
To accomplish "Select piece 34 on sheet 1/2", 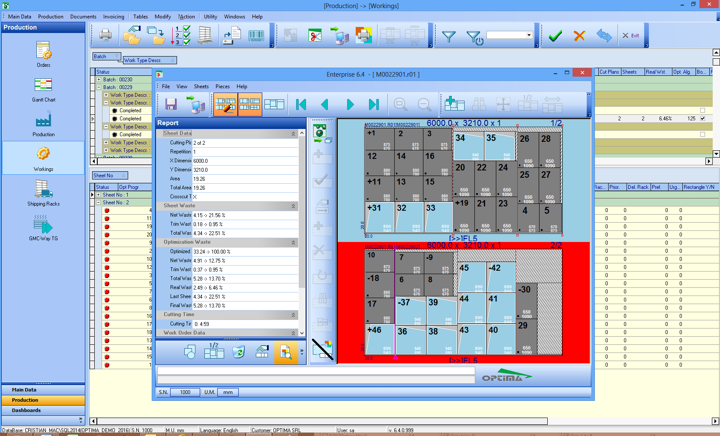I will (468, 146).
